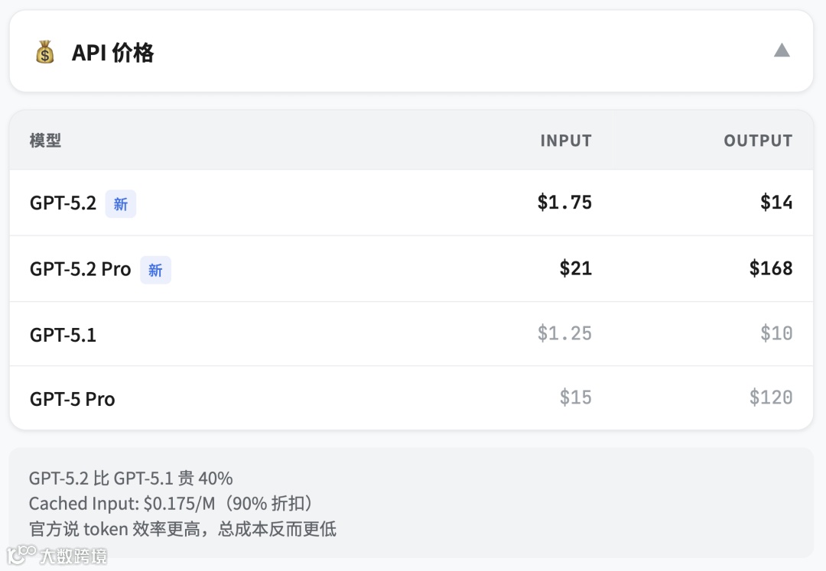Viewport: 826px width, 571px height.
Task: Click the $1.75 input price
Action: (564, 203)
